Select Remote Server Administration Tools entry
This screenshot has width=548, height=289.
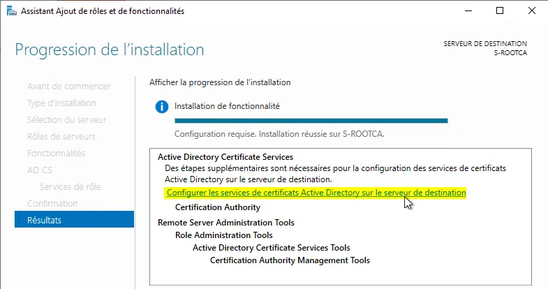(226, 223)
